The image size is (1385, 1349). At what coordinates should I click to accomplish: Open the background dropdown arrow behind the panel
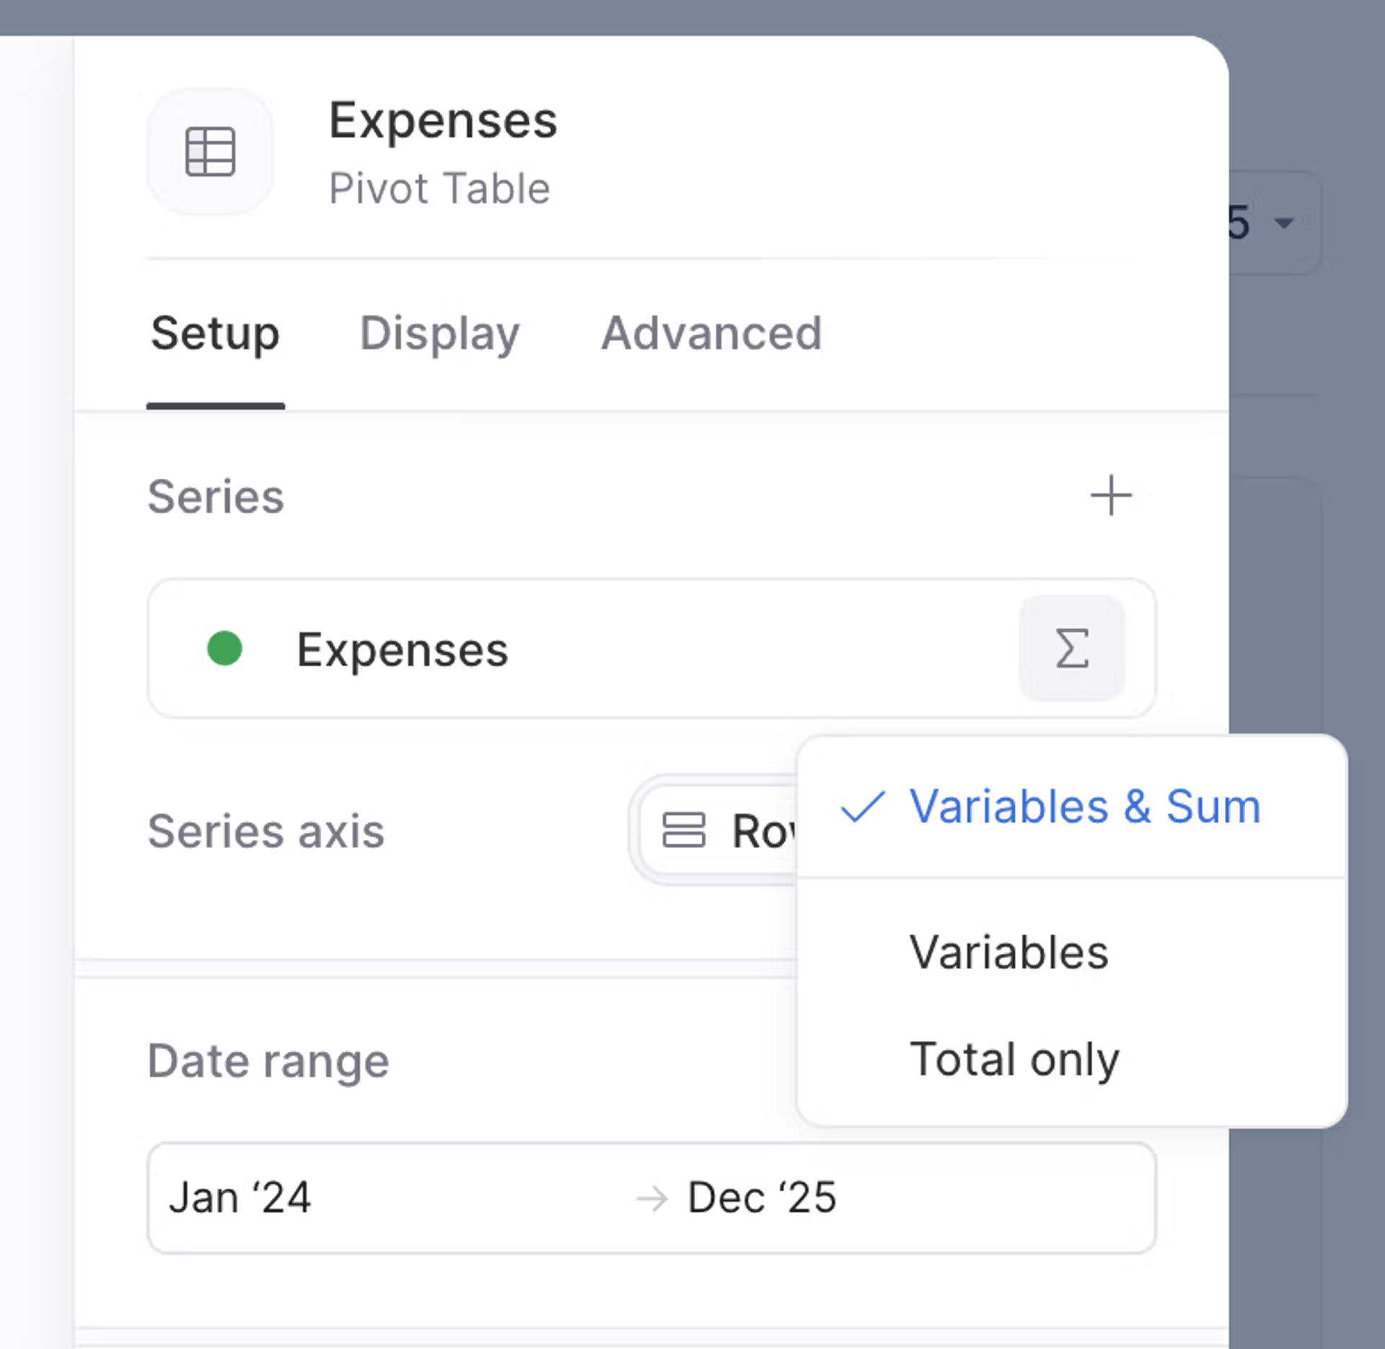[1284, 223]
